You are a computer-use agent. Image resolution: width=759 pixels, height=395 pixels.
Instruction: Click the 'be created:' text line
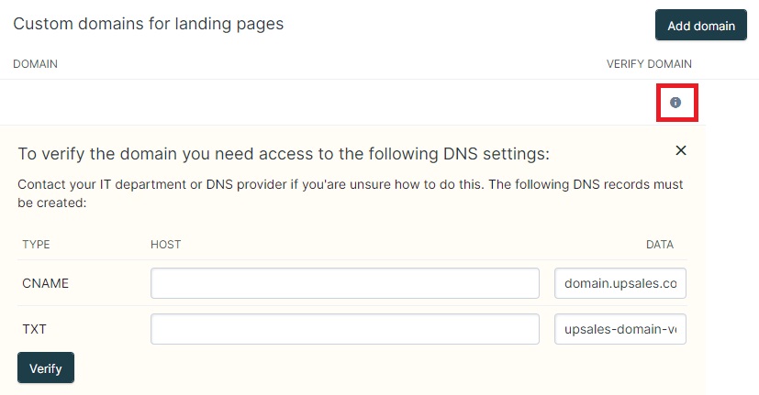pos(52,203)
